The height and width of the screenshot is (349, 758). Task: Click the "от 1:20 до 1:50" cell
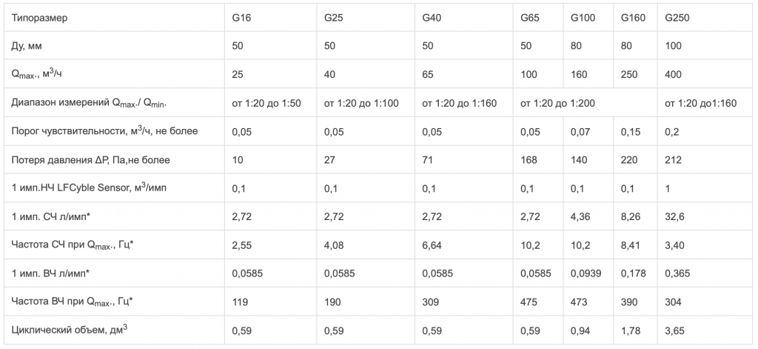click(266, 102)
